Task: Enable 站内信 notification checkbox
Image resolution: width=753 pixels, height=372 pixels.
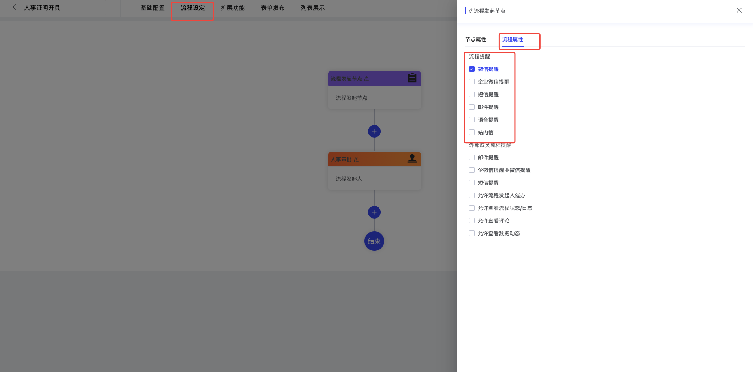Action: point(472,132)
